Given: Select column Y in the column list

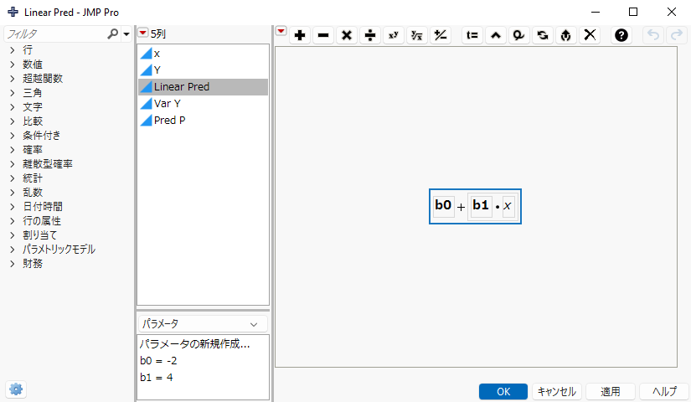Looking at the screenshot, I should [203, 70].
